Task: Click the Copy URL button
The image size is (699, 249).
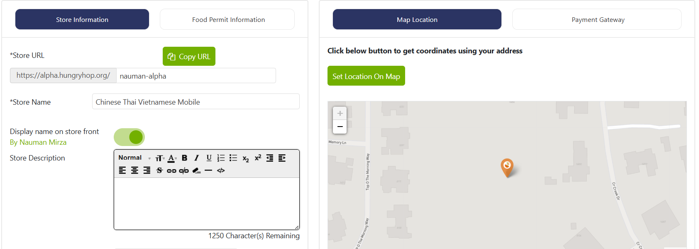Action: click(x=189, y=56)
